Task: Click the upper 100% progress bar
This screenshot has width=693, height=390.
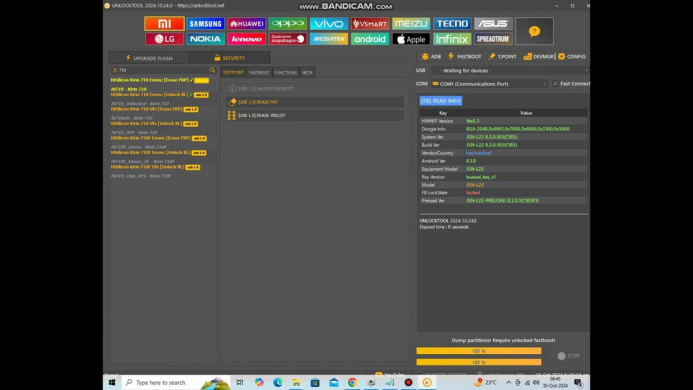Action: click(479, 351)
